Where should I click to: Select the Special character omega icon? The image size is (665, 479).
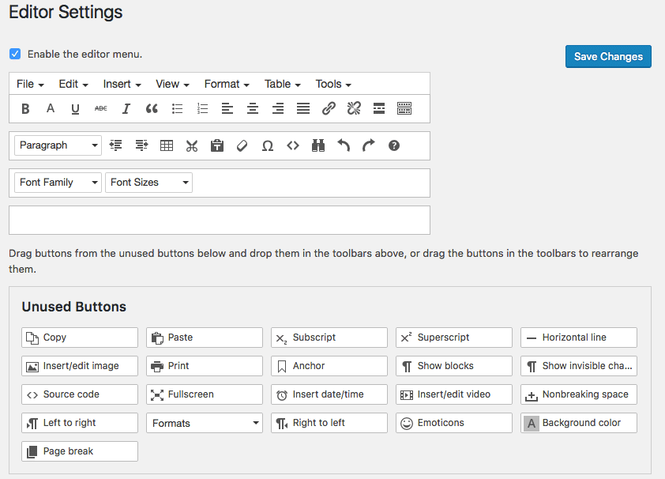click(x=267, y=145)
